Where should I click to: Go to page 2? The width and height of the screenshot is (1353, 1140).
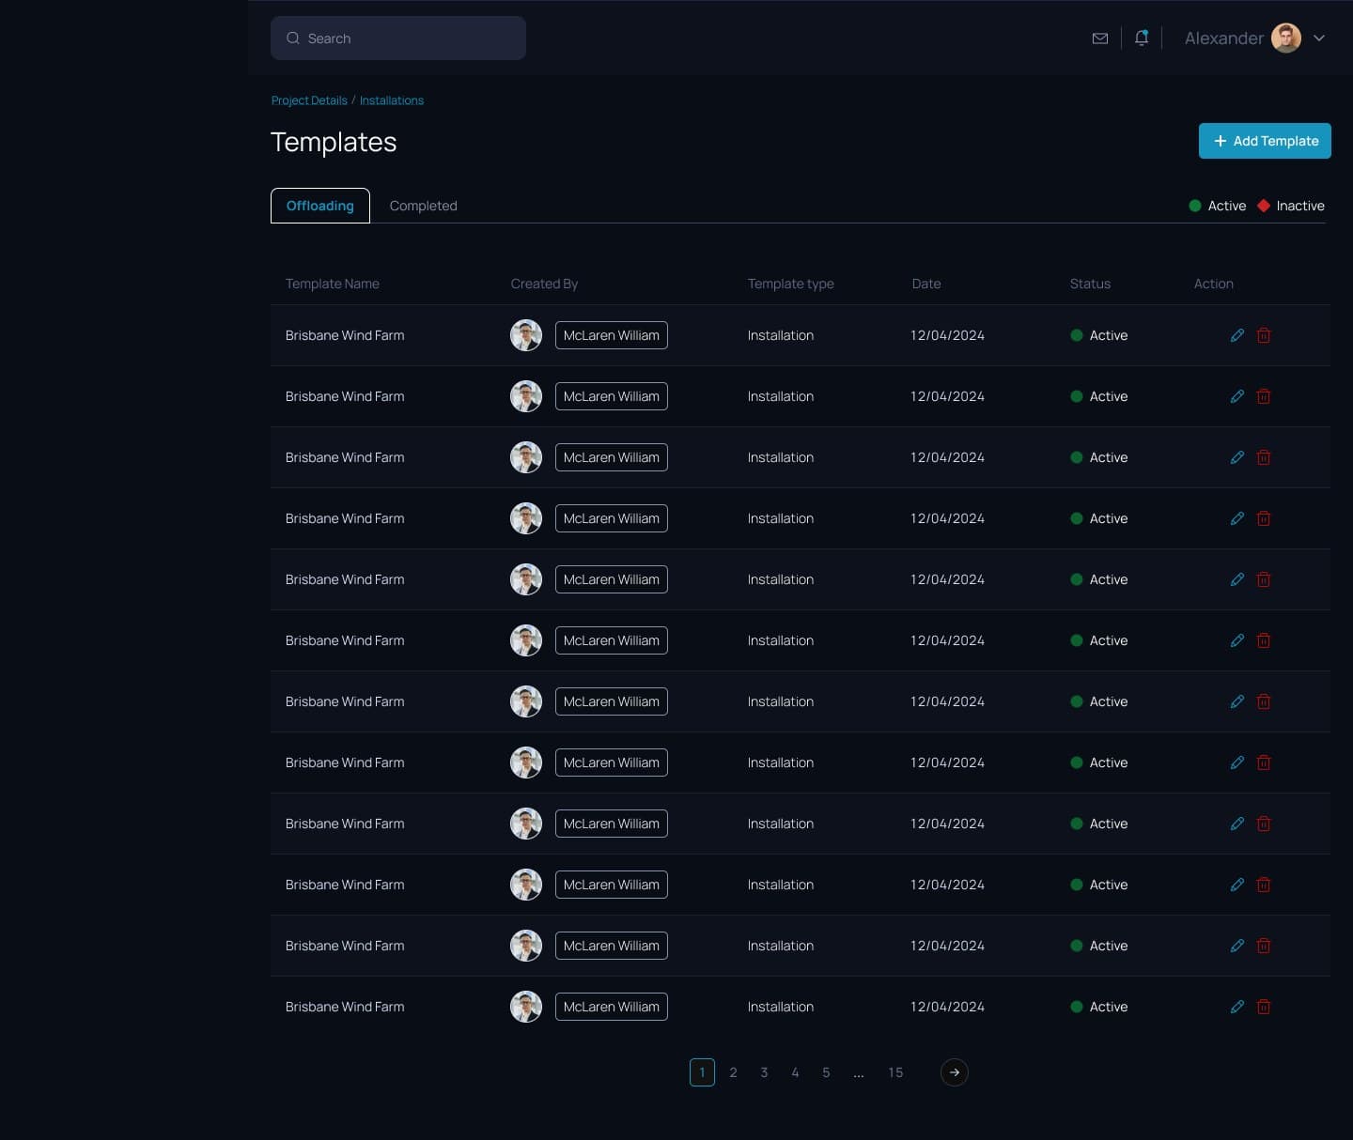(x=734, y=1072)
